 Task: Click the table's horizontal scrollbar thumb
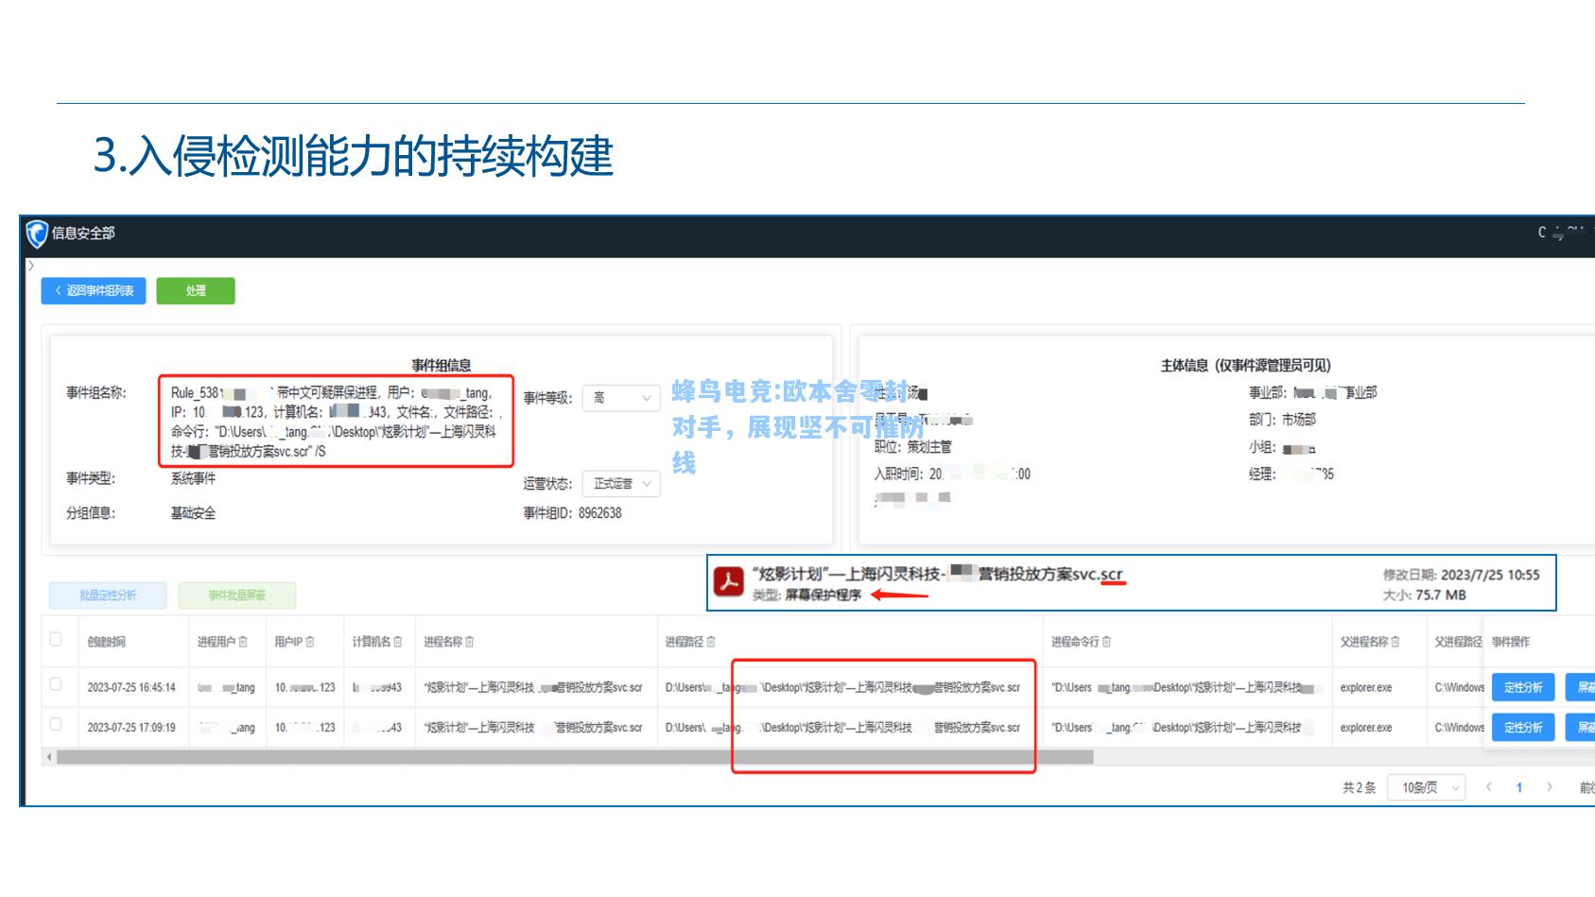[x=575, y=757]
